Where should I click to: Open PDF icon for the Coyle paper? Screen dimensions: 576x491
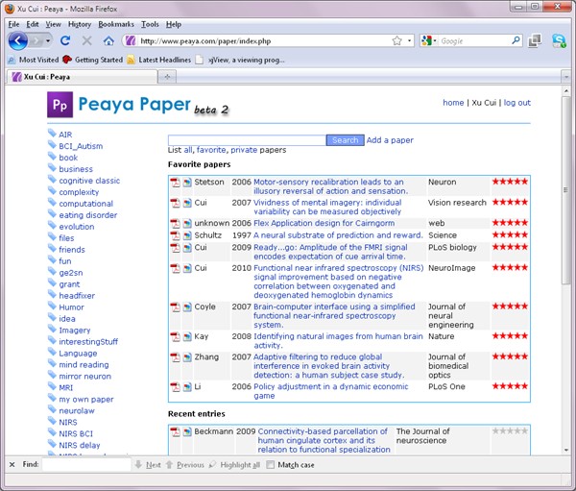(x=176, y=307)
